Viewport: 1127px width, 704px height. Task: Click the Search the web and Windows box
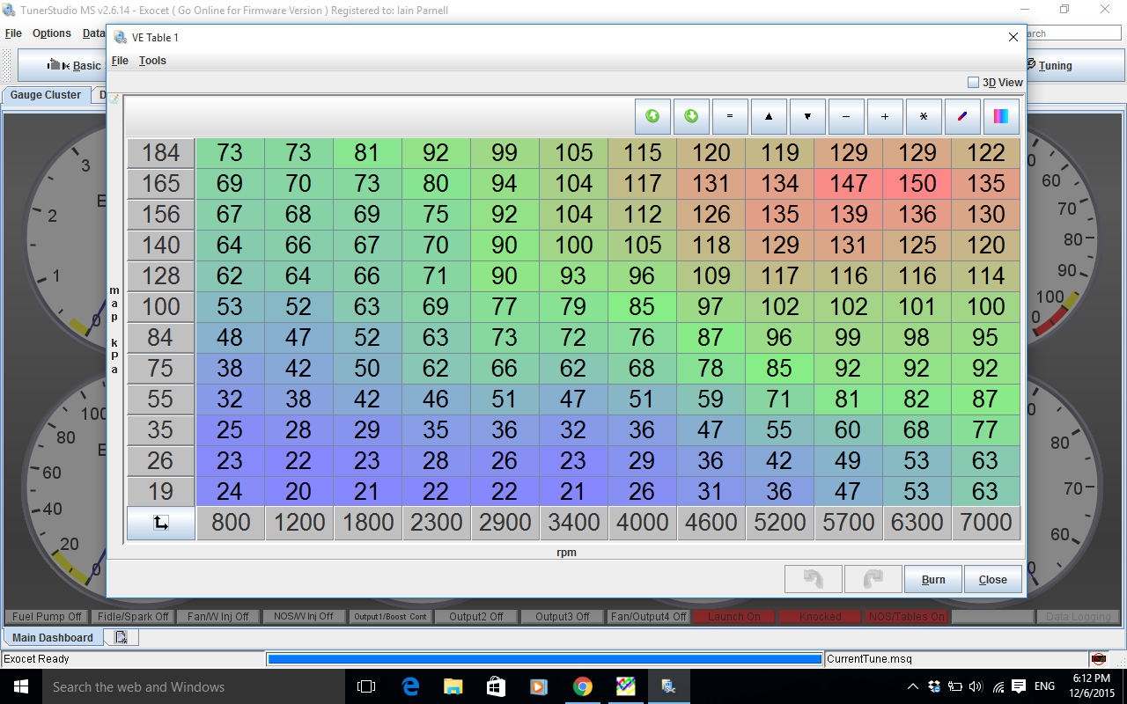tap(192, 686)
